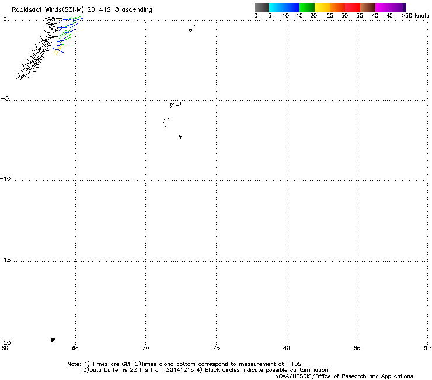Image resolution: width=432 pixels, height=380 pixels.
Task: Click latitude label '-20' on left axis
Action: [5, 343]
